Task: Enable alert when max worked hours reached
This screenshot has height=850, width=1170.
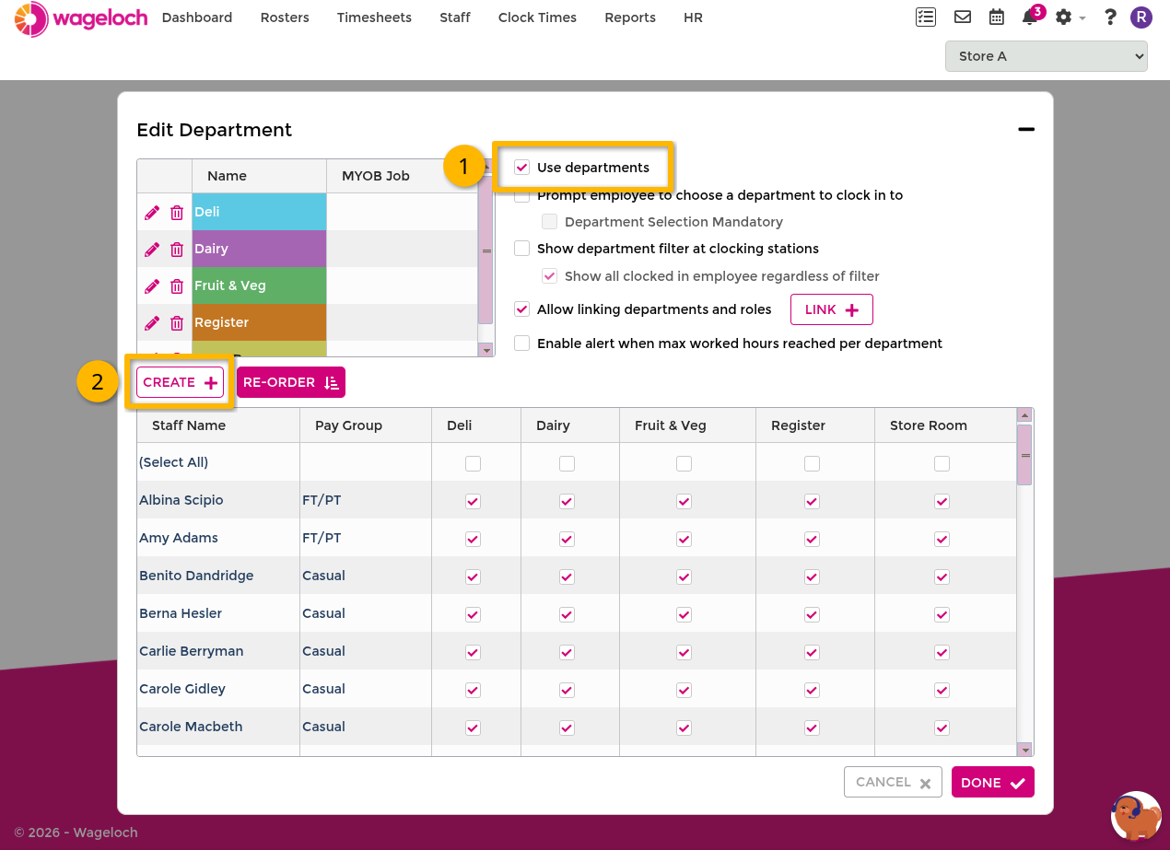Action: [x=522, y=343]
